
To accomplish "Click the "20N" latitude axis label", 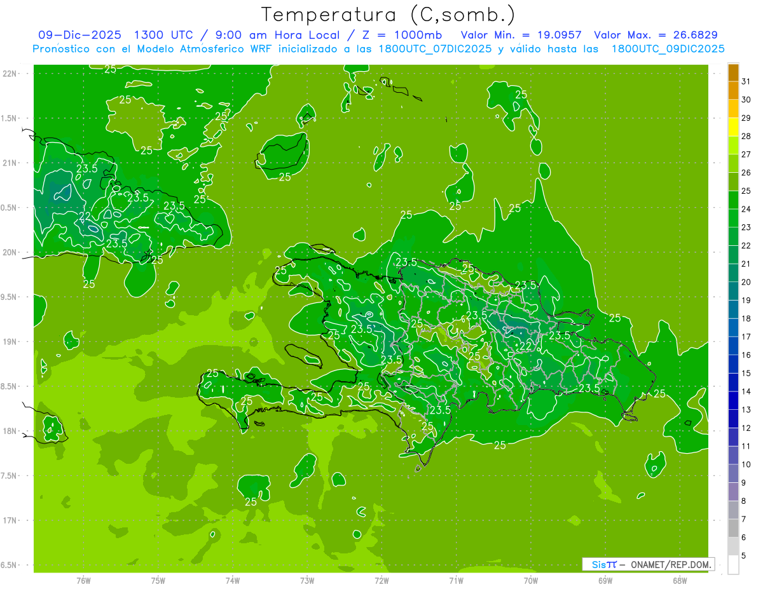I will (10, 252).
